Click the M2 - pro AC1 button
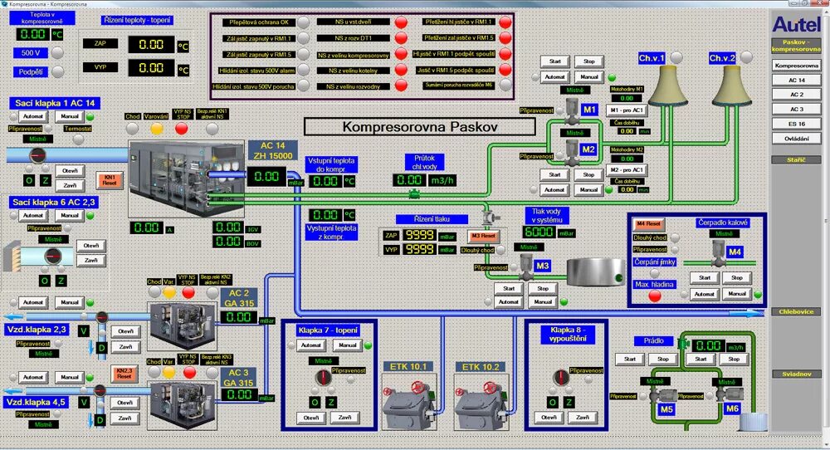830x450 pixels. click(627, 170)
